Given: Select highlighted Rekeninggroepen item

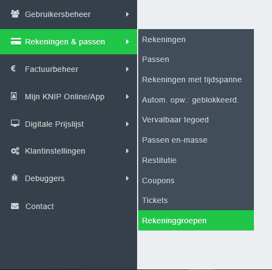Looking at the screenshot, I should [x=196, y=221].
